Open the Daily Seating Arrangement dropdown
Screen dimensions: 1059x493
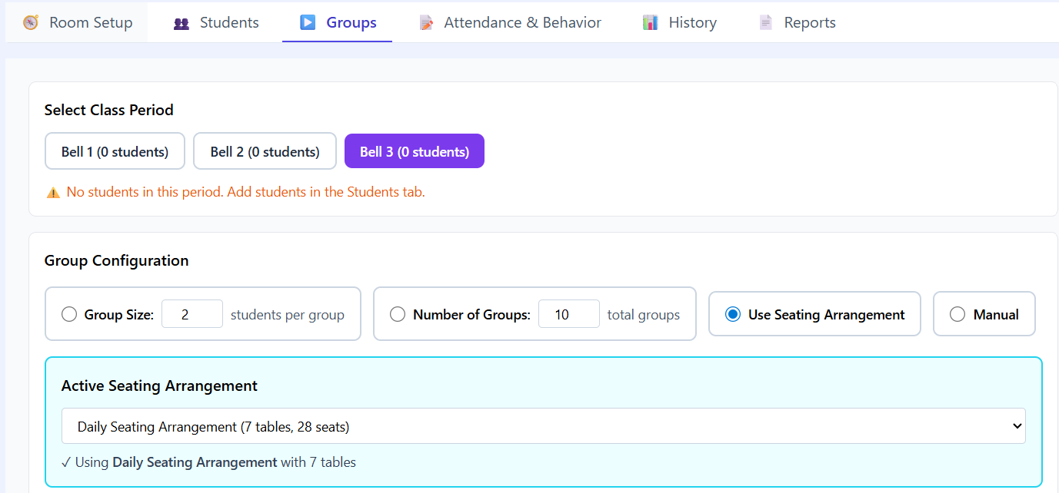click(543, 425)
